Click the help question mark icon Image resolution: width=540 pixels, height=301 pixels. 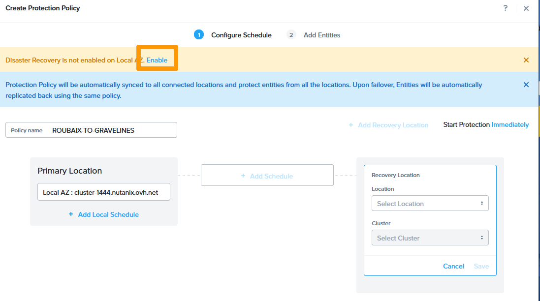tap(506, 8)
